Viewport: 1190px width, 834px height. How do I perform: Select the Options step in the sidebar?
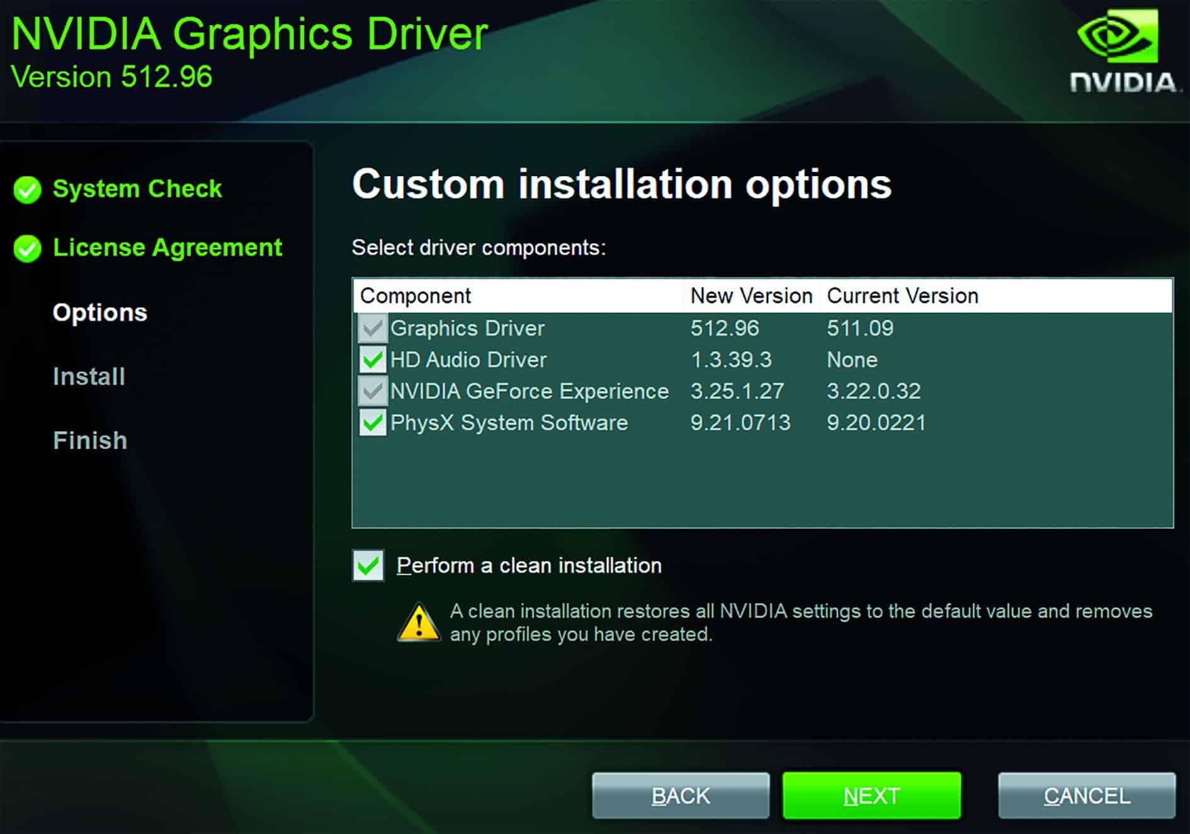[99, 313]
